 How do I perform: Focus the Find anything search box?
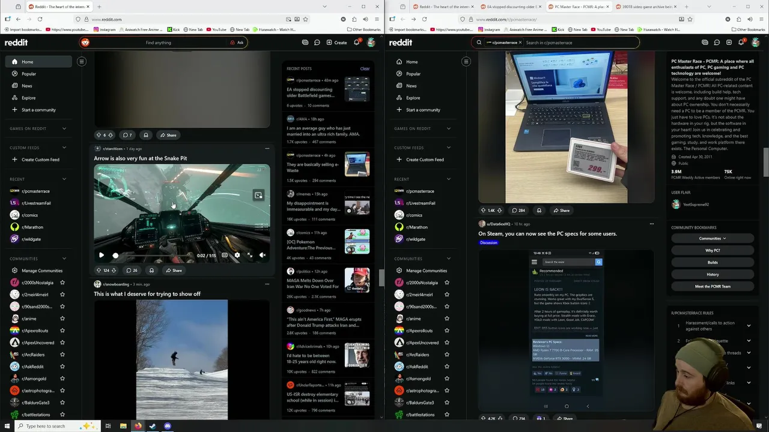point(158,43)
